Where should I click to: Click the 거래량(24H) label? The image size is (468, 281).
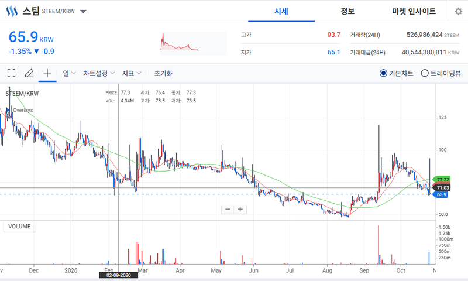coord(365,35)
